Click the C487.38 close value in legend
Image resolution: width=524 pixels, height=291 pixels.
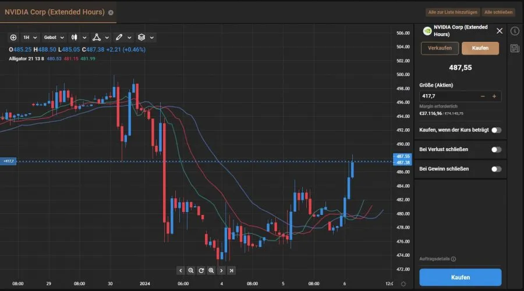coord(93,49)
